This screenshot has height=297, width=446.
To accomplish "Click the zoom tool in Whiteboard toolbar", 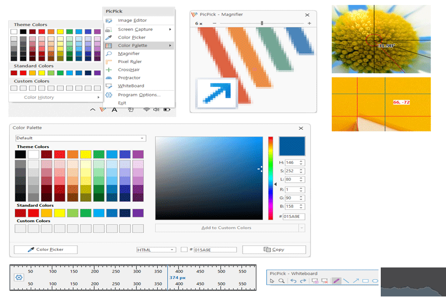I will click(282, 281).
